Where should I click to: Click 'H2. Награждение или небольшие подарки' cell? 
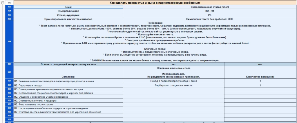coord(68,108)
